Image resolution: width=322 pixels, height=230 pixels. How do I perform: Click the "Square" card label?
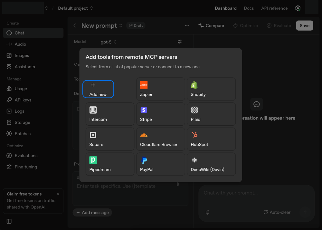coord(96,145)
